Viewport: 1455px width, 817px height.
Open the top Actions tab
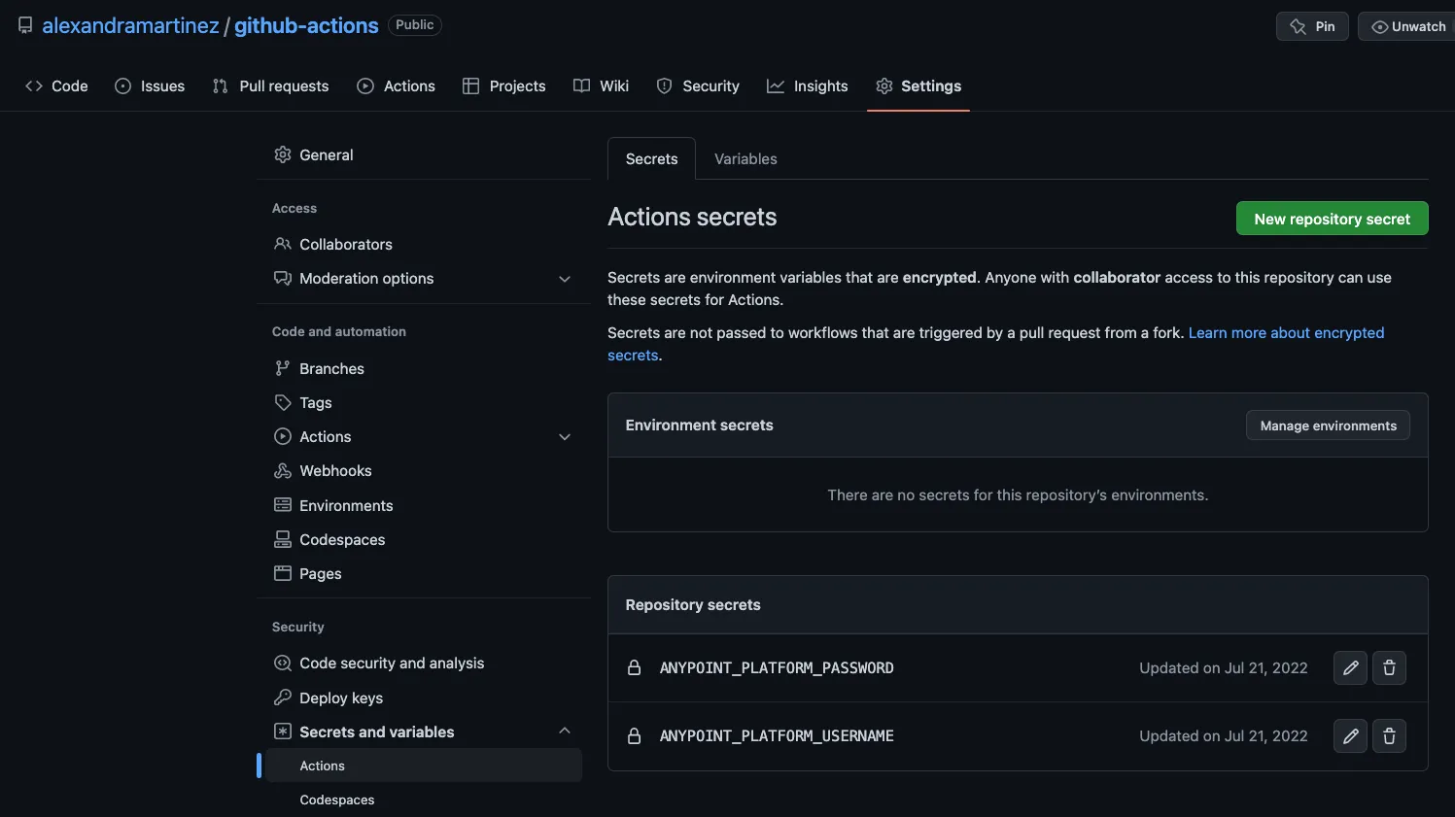(396, 85)
